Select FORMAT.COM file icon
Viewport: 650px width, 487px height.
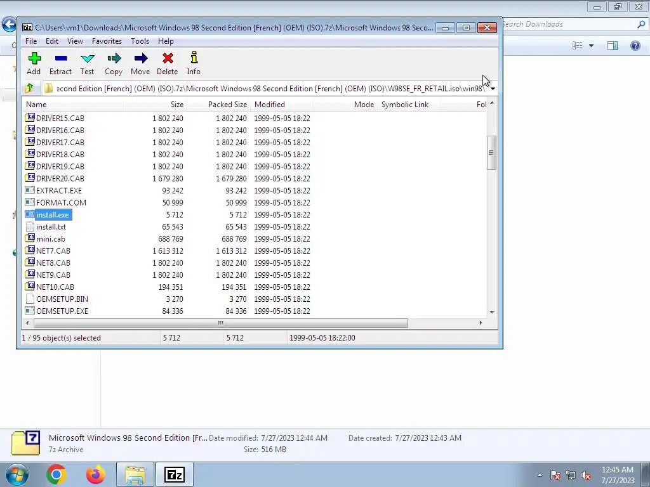tap(30, 202)
